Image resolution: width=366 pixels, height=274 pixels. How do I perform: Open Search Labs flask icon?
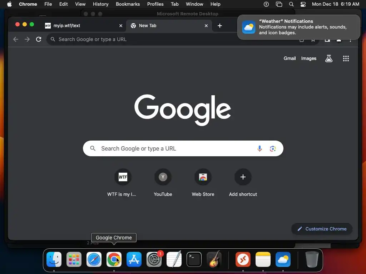tap(329, 59)
